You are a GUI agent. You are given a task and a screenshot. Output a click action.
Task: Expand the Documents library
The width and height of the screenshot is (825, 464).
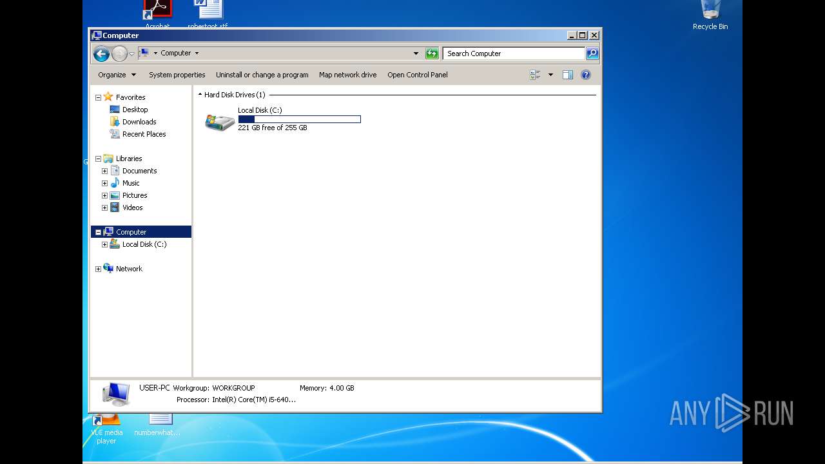(x=104, y=171)
